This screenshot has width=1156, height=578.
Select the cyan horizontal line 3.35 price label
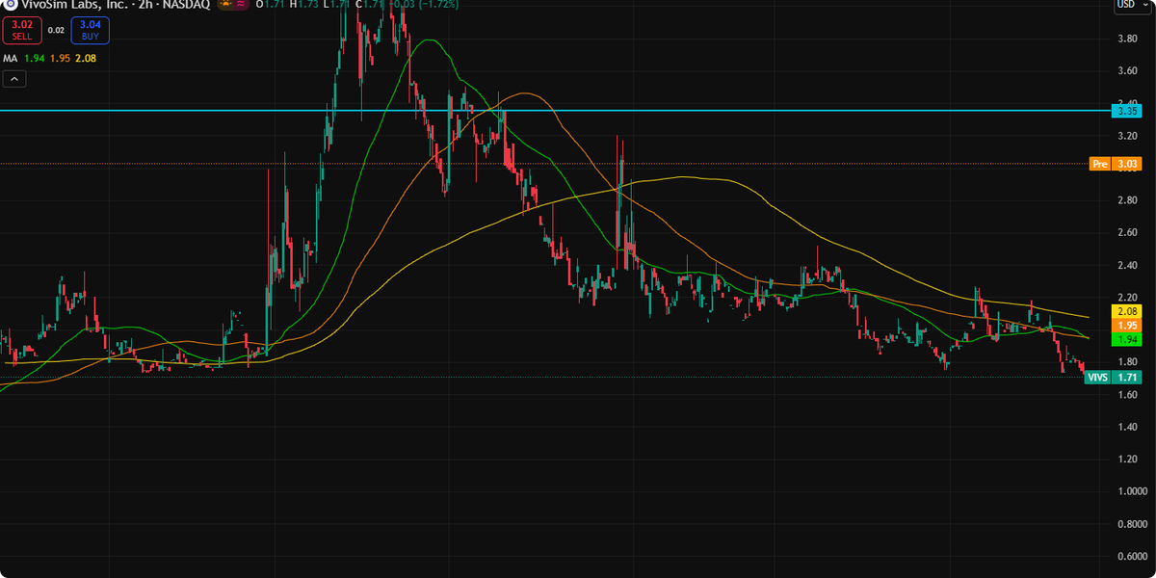tap(1127, 111)
